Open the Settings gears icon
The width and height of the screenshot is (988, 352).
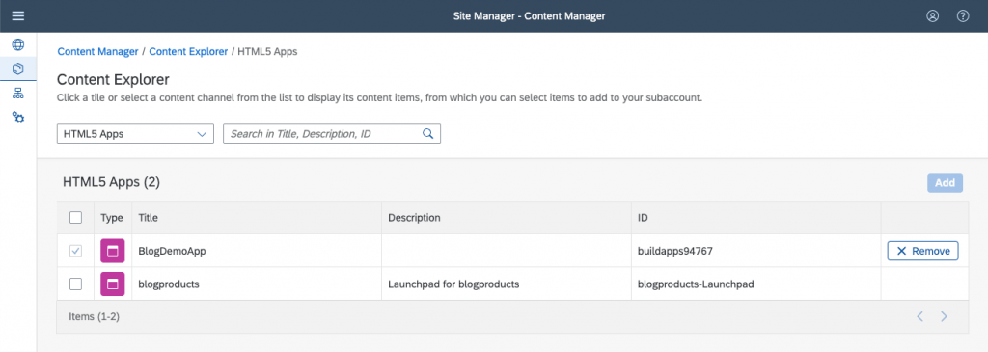[x=18, y=118]
